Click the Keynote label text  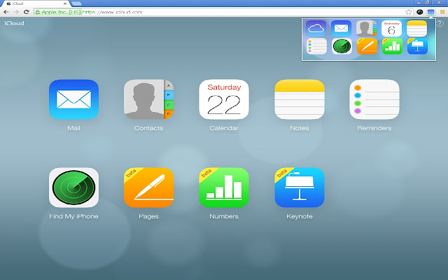[x=300, y=216]
